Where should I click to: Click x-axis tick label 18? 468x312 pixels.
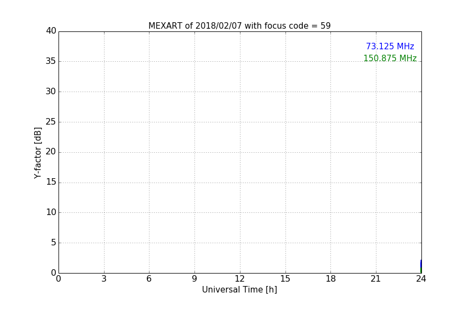331,279
